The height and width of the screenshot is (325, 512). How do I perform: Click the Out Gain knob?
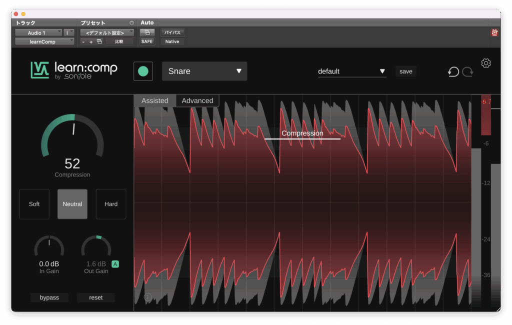pos(96,246)
